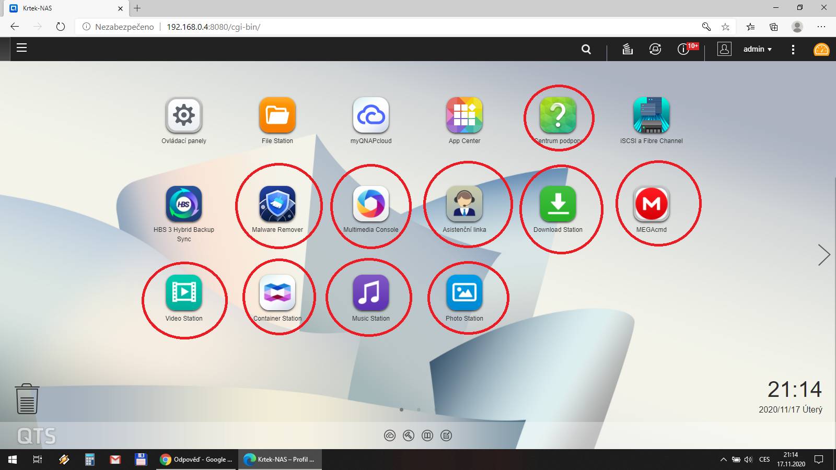Click the search magnifier in QTS toolbar
The image size is (836, 470).
pyautogui.click(x=586, y=49)
